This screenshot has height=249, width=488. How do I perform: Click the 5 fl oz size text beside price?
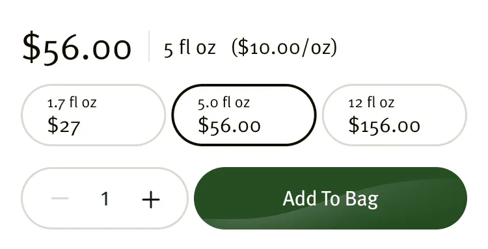189,48
